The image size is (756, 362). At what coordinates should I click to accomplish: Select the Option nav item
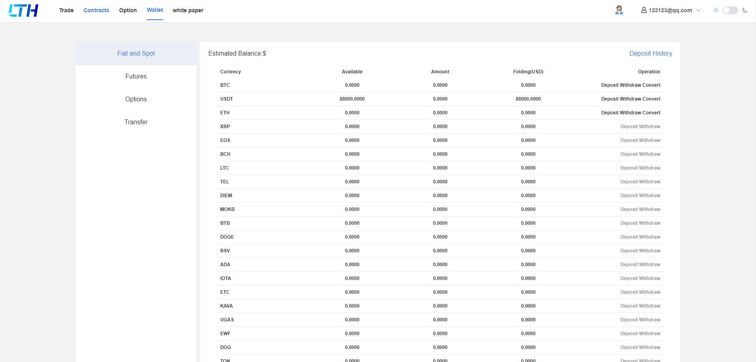tap(128, 10)
